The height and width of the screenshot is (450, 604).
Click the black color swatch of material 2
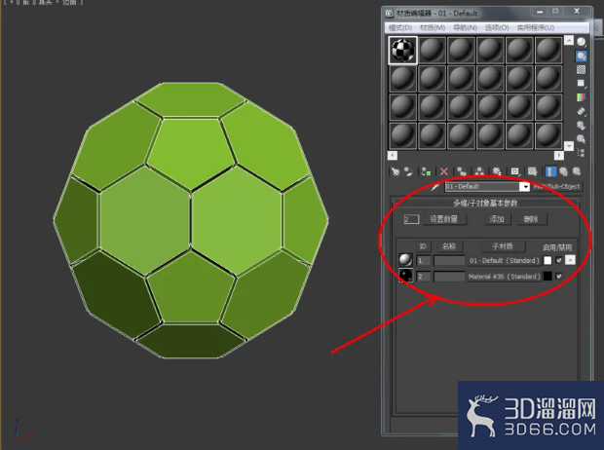coord(547,277)
